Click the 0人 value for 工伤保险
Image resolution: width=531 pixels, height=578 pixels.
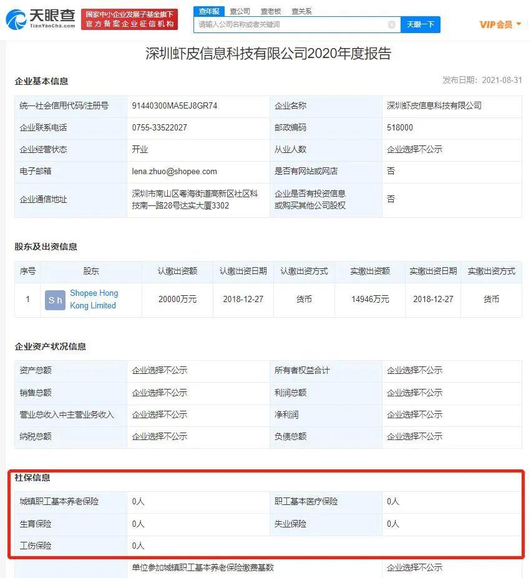tap(137, 546)
